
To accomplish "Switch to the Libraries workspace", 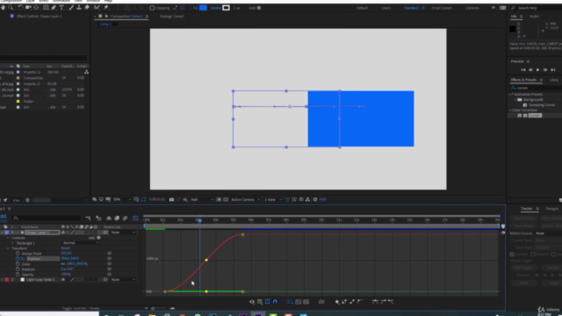I will (472, 8).
